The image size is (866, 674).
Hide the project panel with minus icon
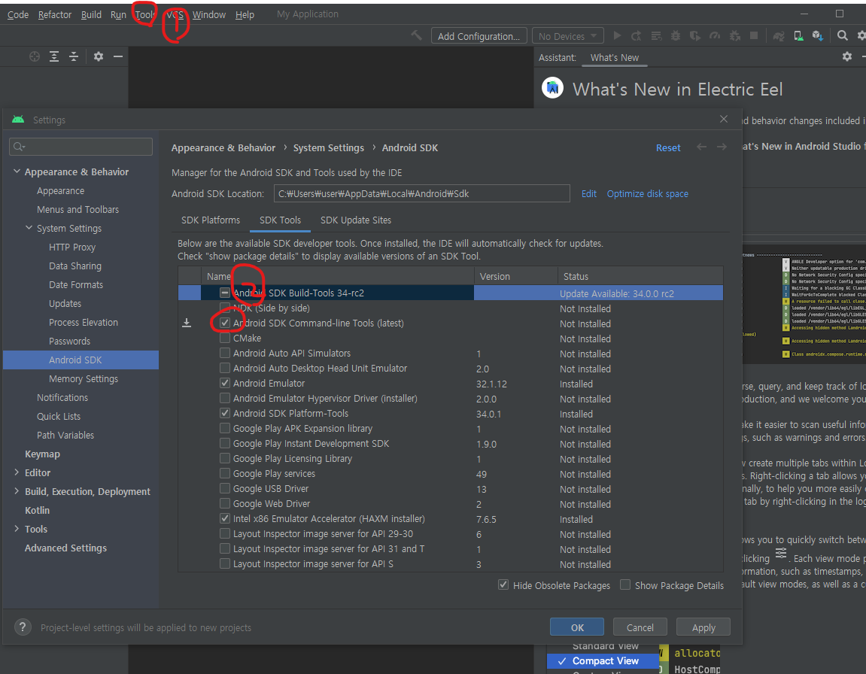(x=117, y=56)
